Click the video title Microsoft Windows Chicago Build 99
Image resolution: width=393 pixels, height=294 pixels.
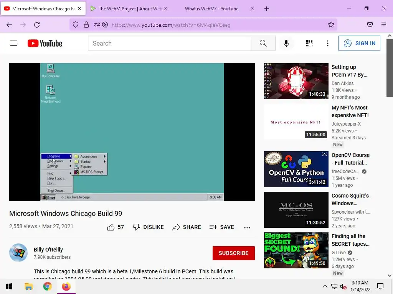[66, 214]
